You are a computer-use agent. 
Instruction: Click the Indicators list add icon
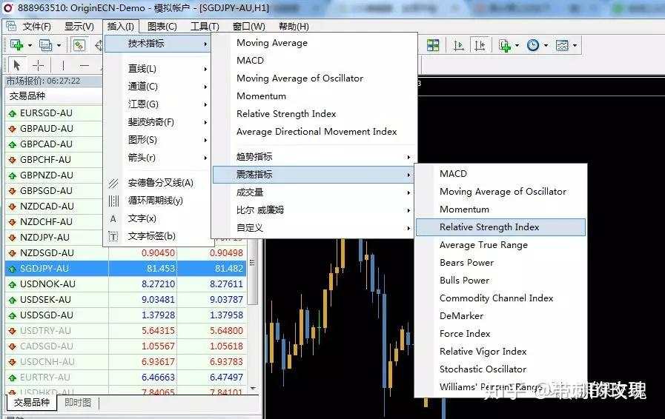505,45
